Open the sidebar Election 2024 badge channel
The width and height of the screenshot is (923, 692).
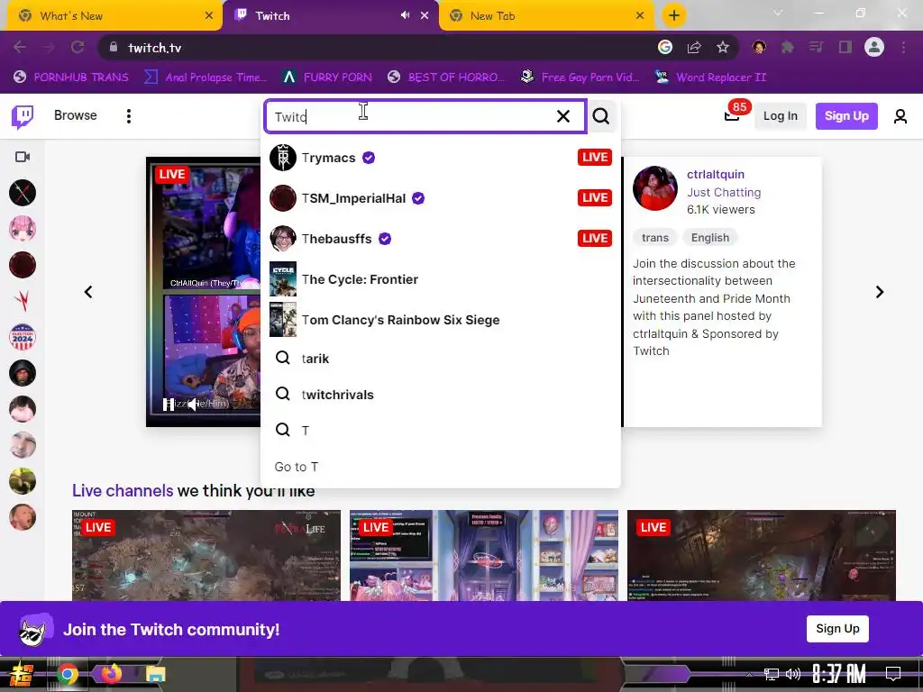click(23, 337)
